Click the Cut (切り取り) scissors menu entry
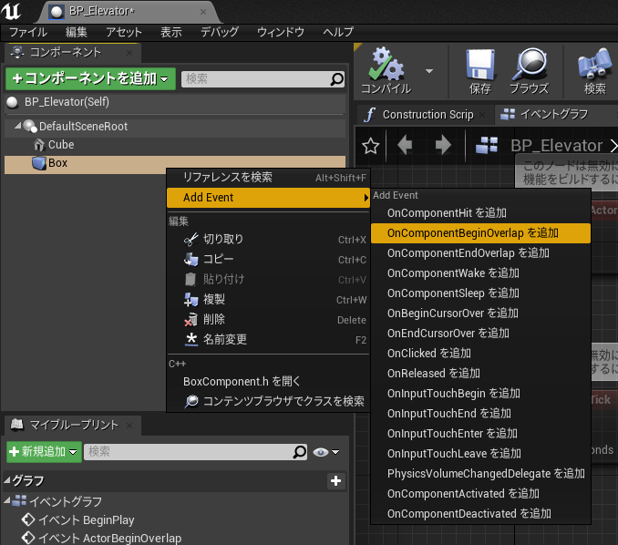618x545 pixels. click(x=269, y=239)
